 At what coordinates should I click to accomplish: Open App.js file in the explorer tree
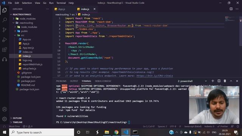pos(26,44)
